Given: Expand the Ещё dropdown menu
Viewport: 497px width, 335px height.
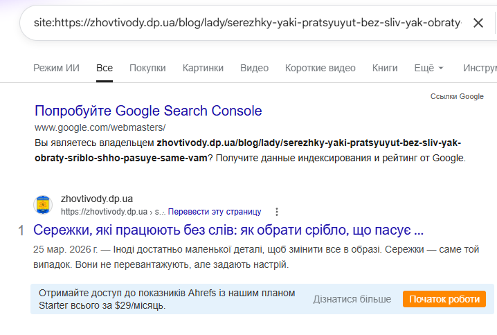Looking at the screenshot, I should [428, 68].
